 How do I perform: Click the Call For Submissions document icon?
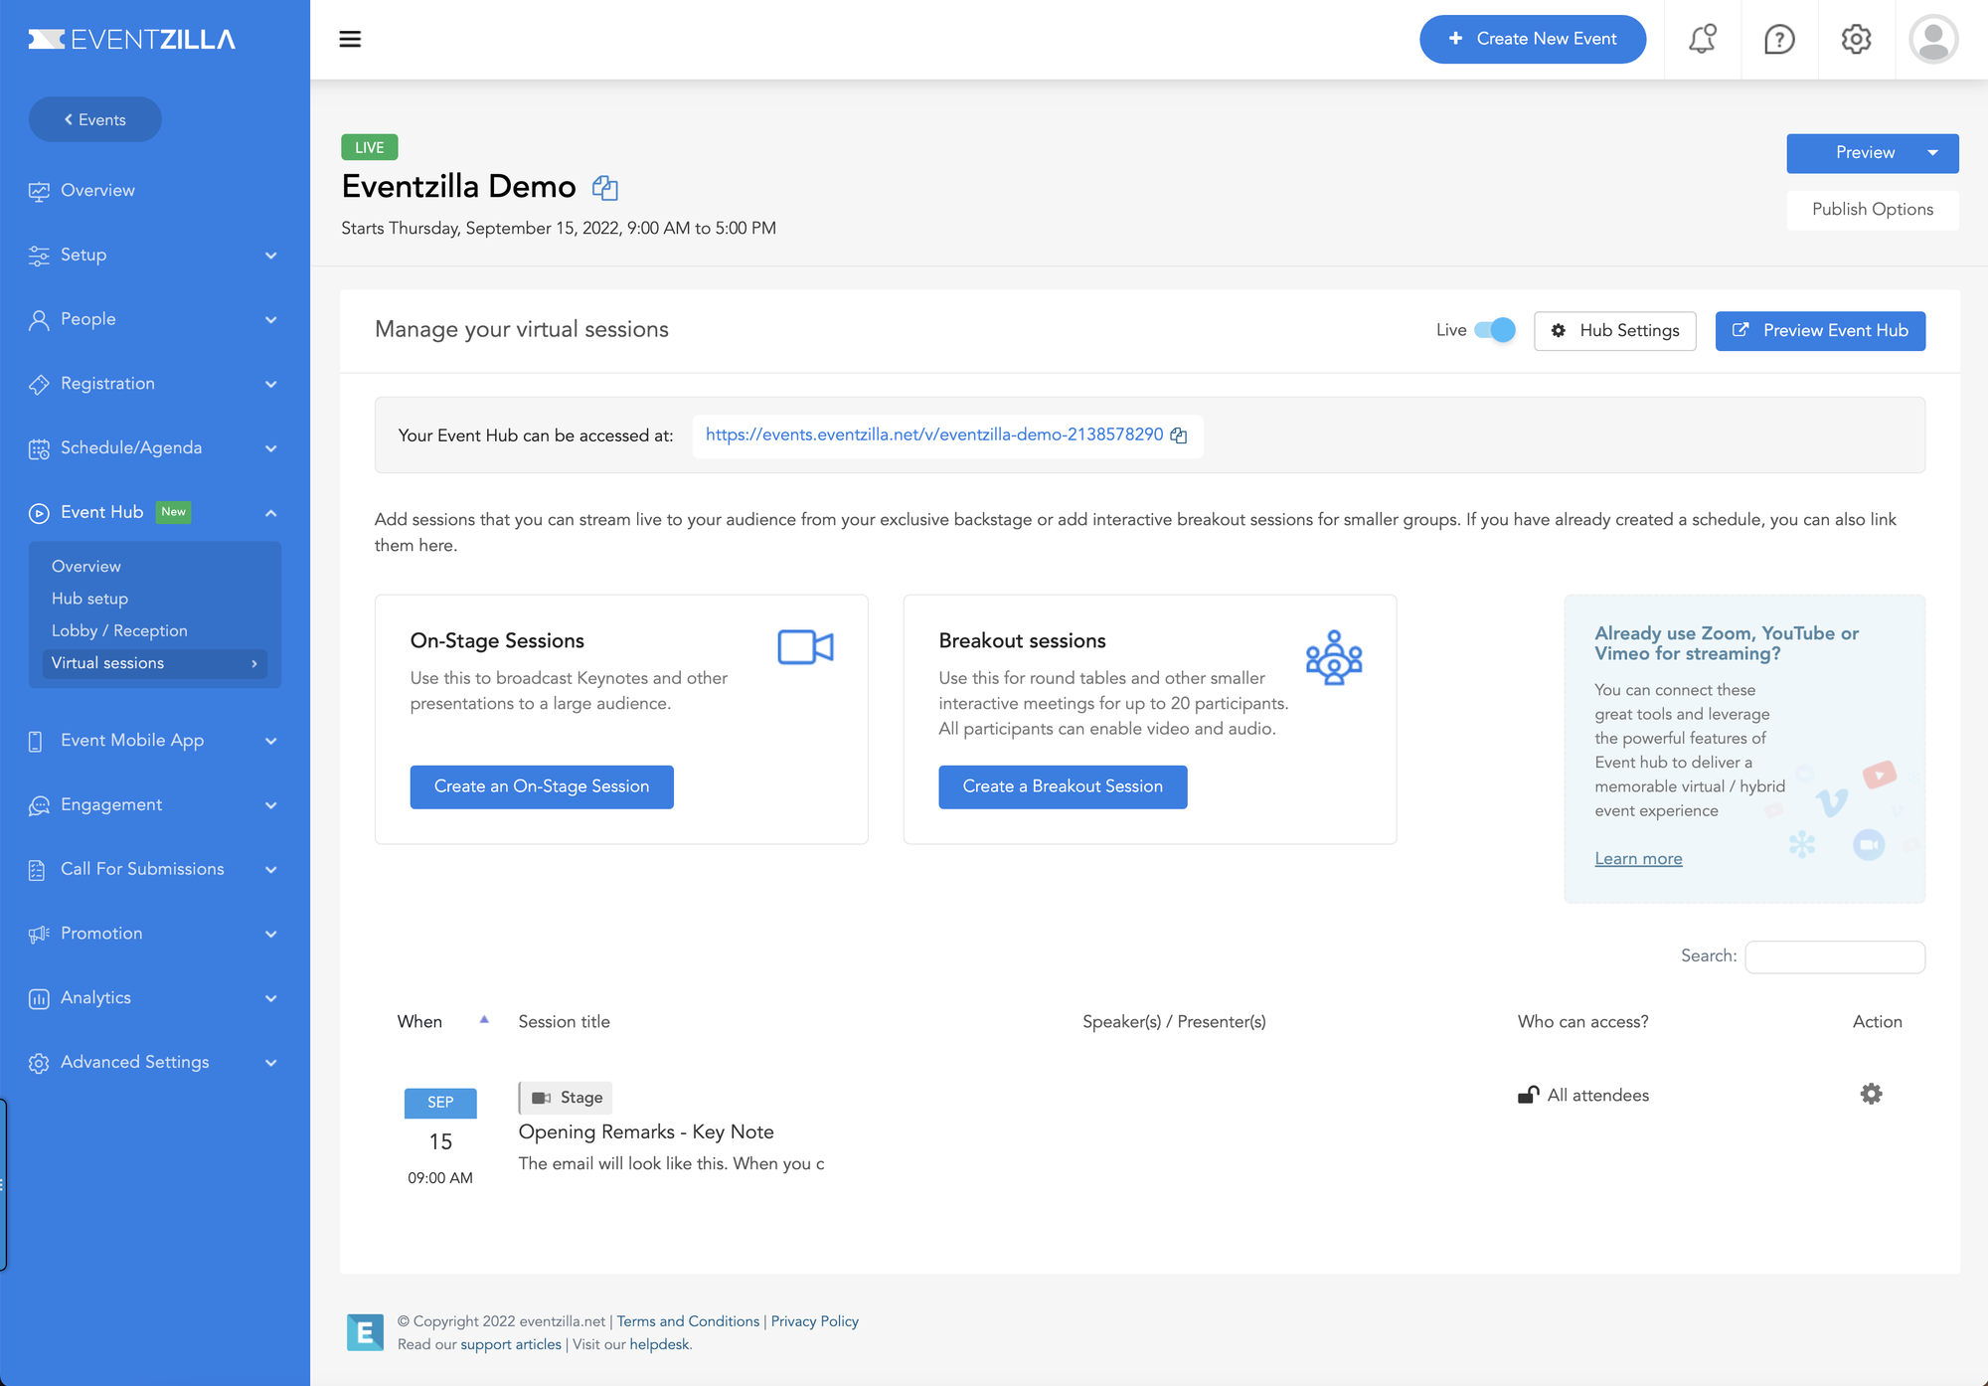[x=37, y=870]
